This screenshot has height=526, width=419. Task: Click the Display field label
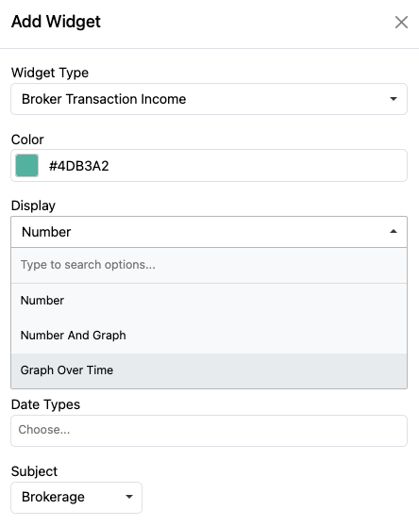(x=33, y=205)
